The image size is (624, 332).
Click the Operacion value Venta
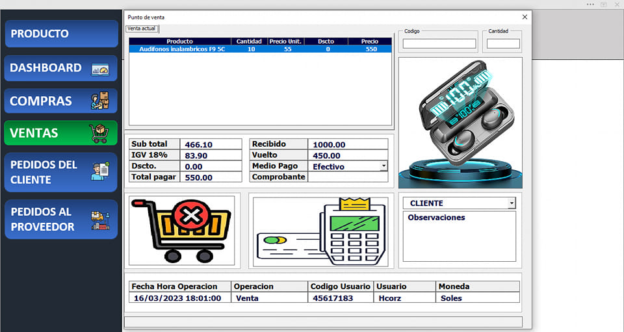coord(269,298)
